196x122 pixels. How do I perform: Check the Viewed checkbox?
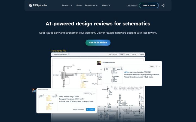coord(139,54)
